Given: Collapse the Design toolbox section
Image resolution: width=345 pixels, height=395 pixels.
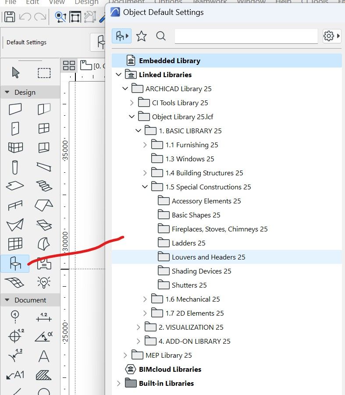Looking at the screenshot, I should point(7,92).
